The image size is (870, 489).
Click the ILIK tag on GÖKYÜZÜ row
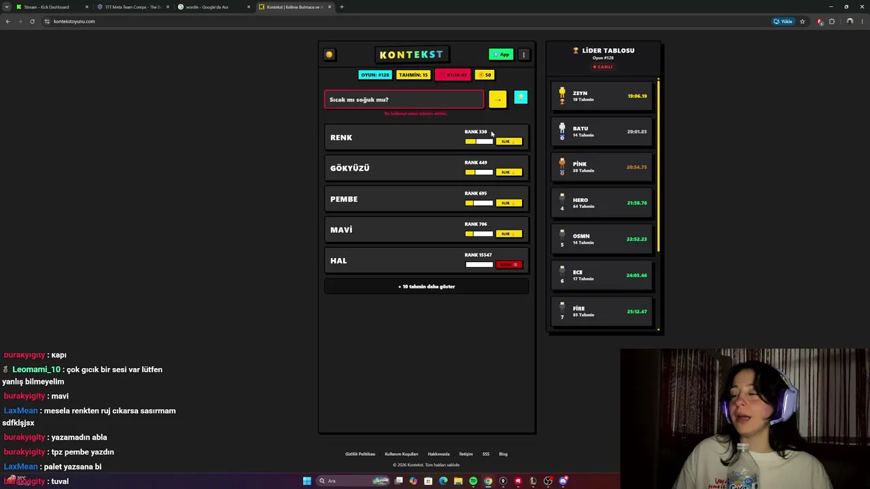click(509, 173)
